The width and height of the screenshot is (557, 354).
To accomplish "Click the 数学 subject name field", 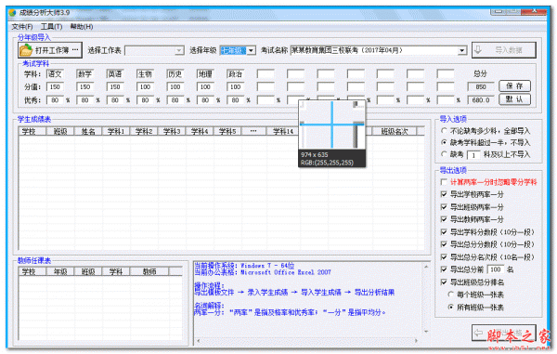I will pos(84,74).
